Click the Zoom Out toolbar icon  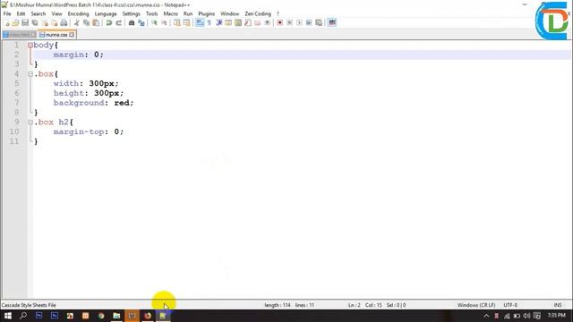tap(164, 23)
